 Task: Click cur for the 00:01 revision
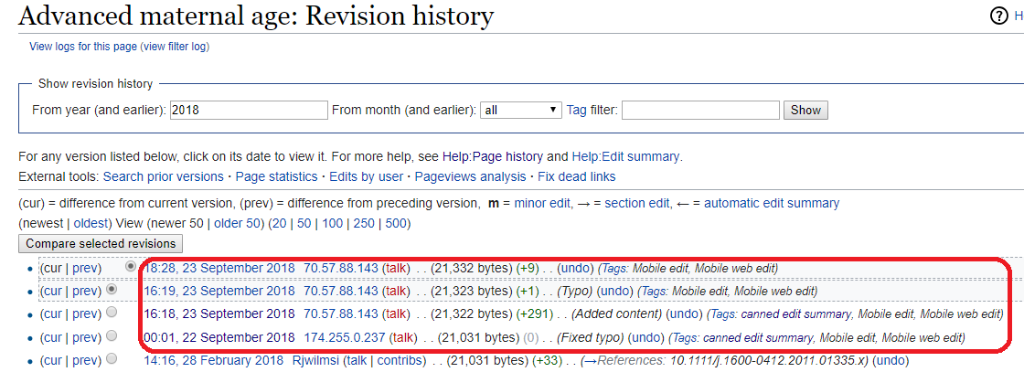(54, 337)
